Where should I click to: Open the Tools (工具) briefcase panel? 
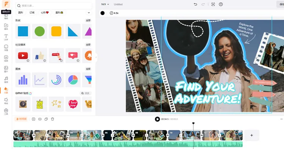(x=6, y=112)
